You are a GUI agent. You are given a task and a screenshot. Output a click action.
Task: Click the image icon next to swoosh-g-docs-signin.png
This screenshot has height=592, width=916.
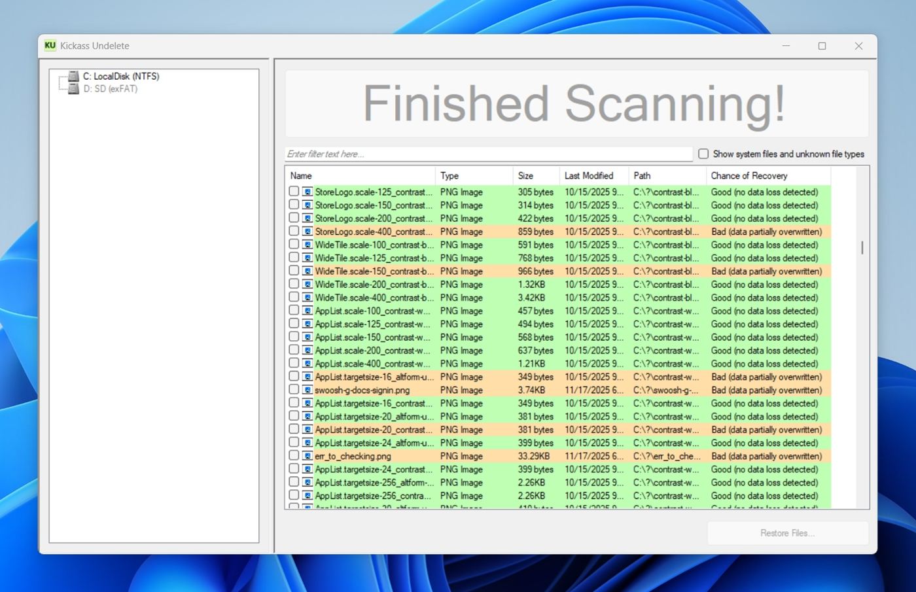(x=307, y=390)
